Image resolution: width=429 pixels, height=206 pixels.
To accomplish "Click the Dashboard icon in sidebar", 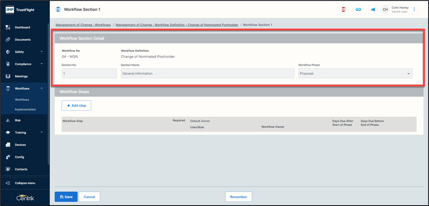I will pos(8,27).
